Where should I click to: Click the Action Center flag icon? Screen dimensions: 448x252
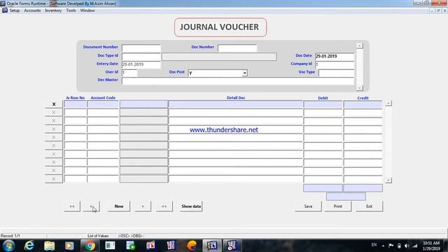[391, 246]
